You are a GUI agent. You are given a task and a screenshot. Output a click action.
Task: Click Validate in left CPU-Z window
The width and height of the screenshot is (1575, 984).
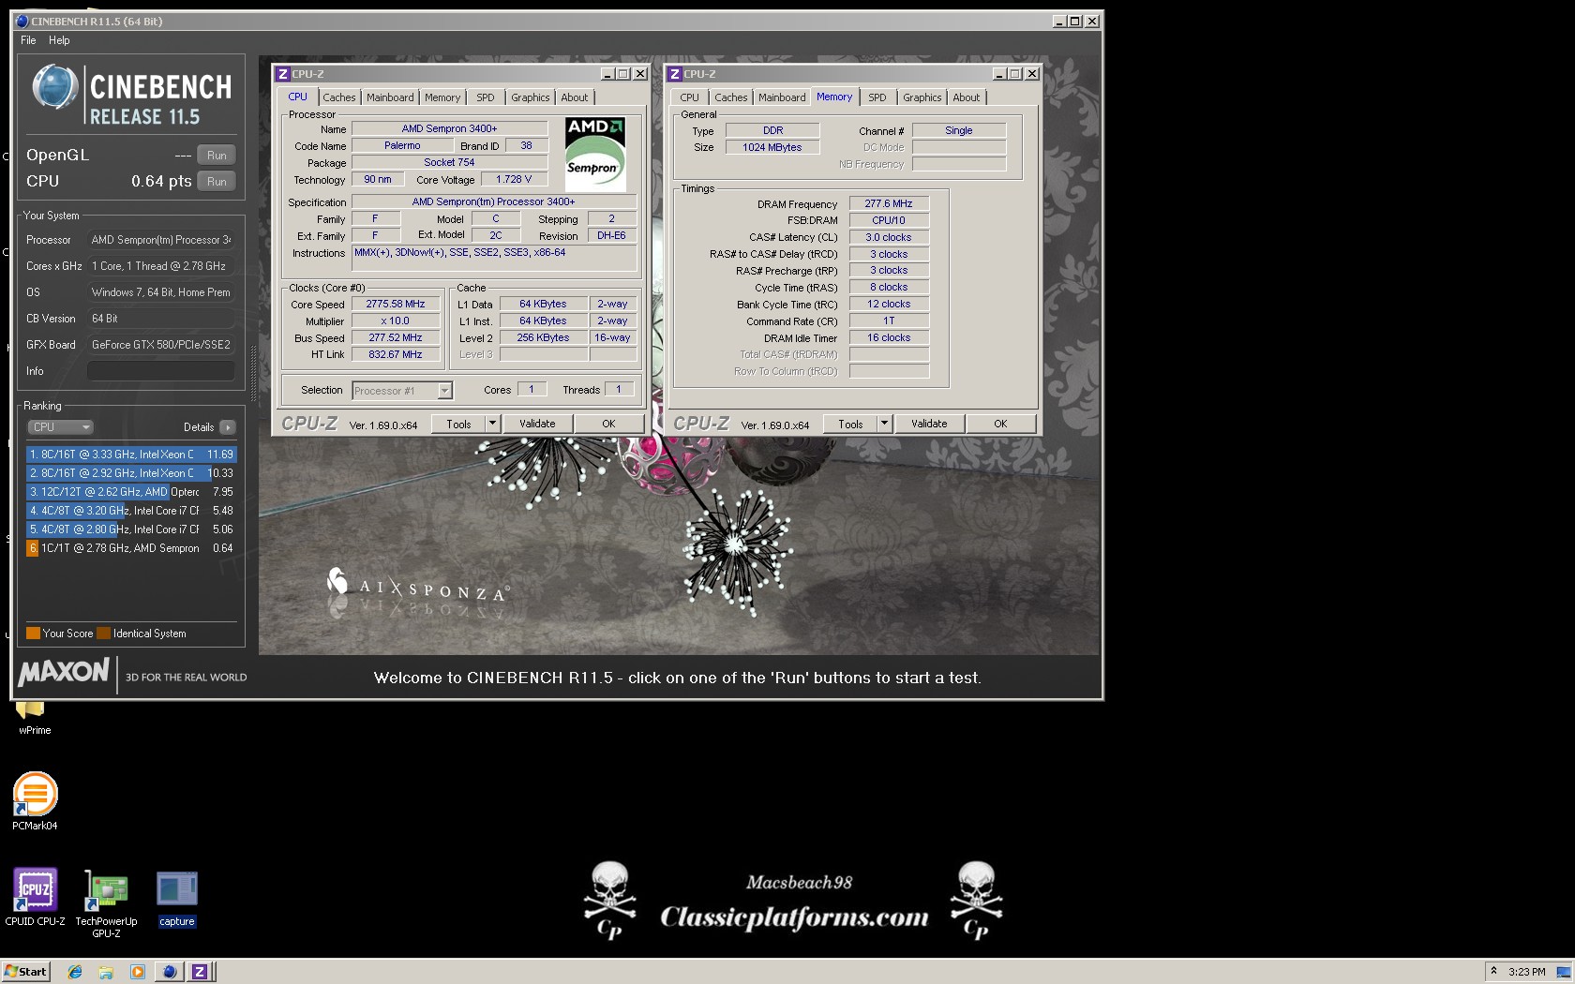pyautogui.click(x=537, y=425)
